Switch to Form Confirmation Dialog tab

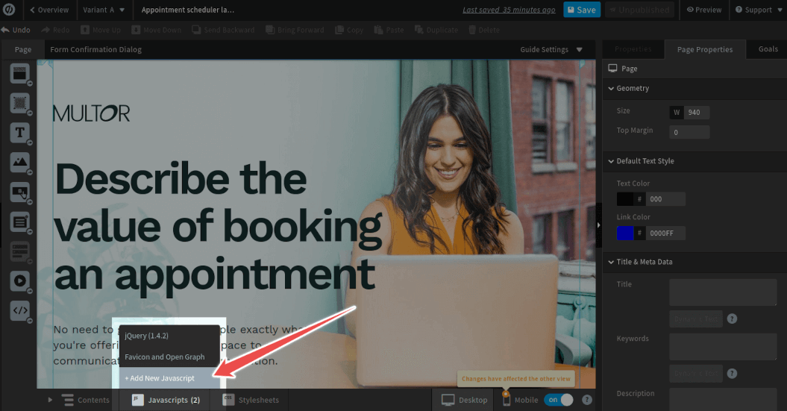(x=96, y=50)
